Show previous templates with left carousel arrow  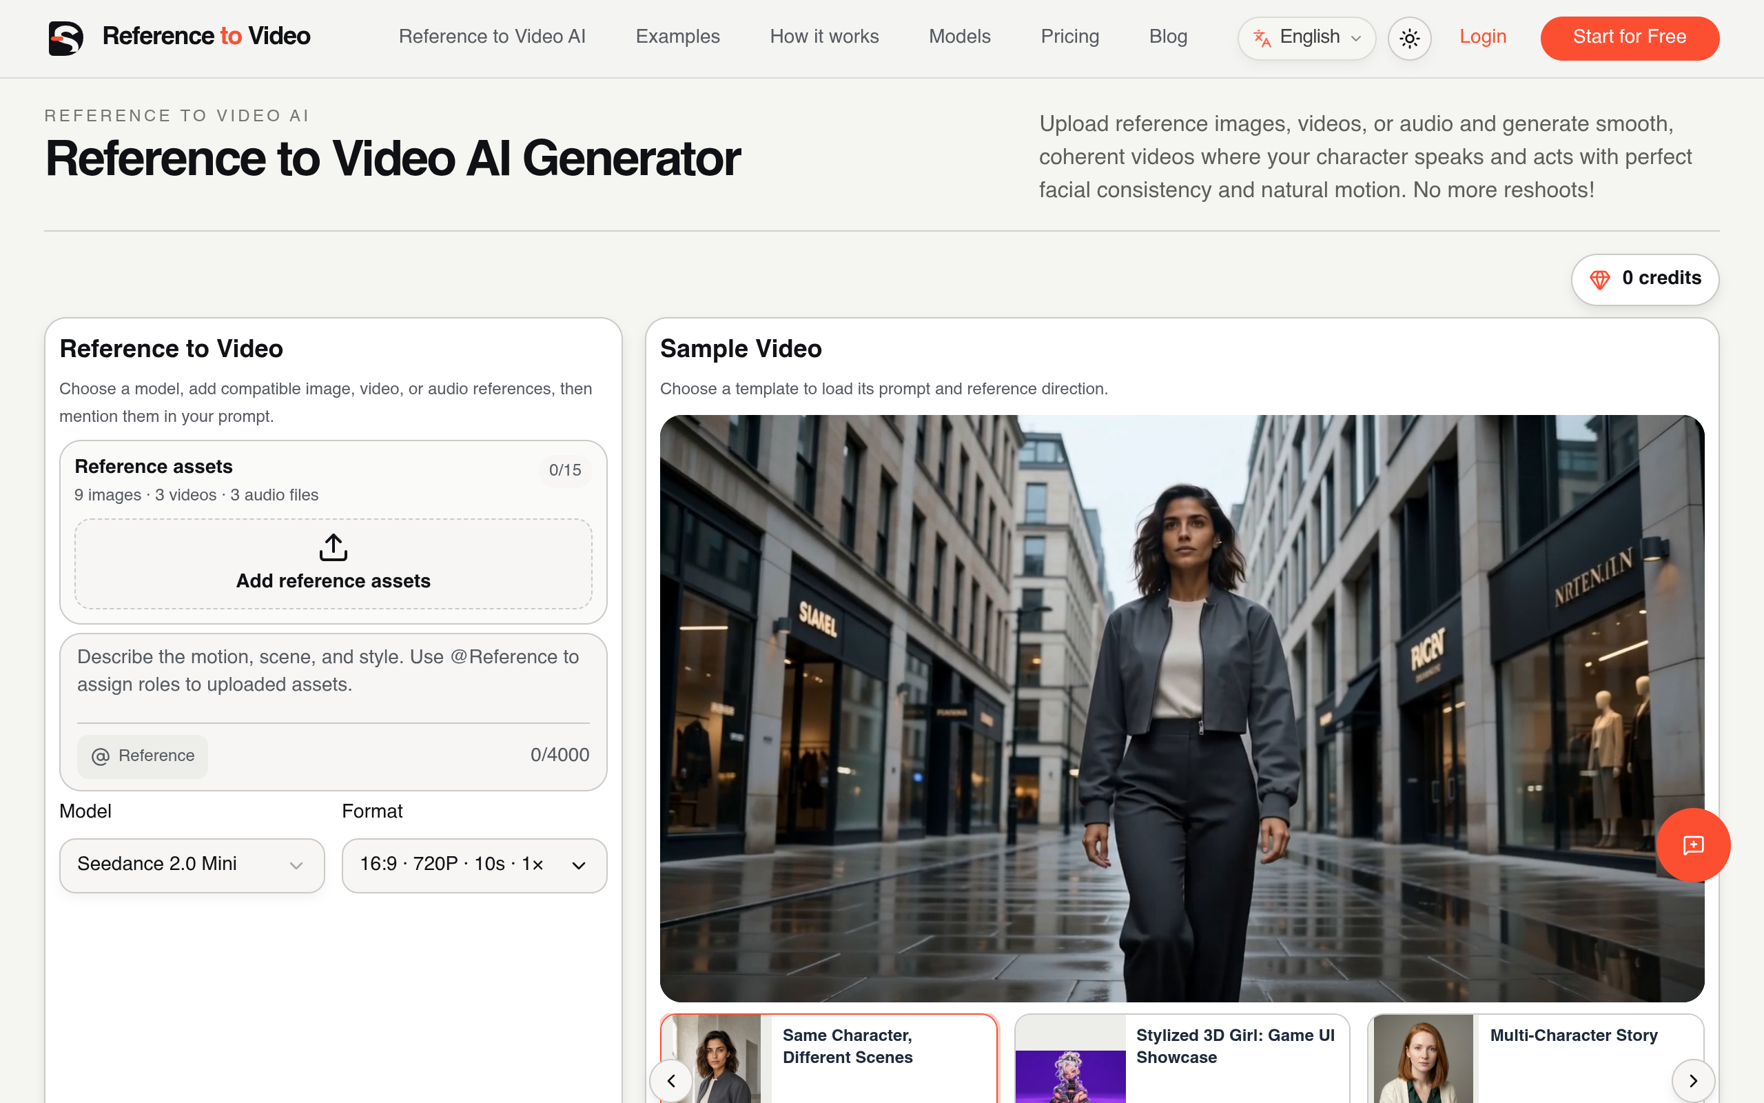click(x=670, y=1080)
